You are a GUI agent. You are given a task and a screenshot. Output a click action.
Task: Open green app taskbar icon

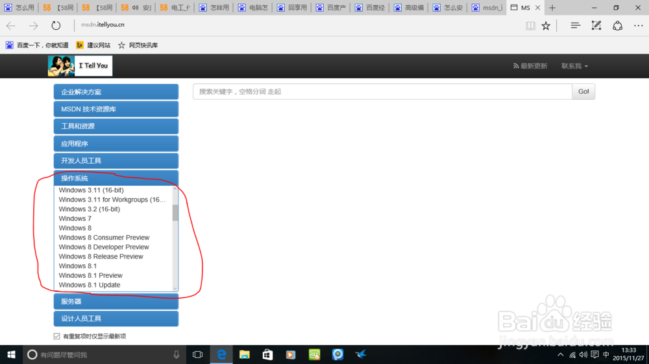pos(314,354)
